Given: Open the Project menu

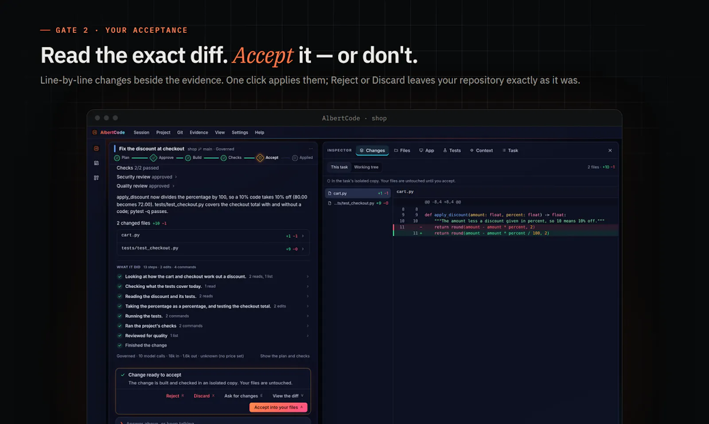Looking at the screenshot, I should [163, 132].
